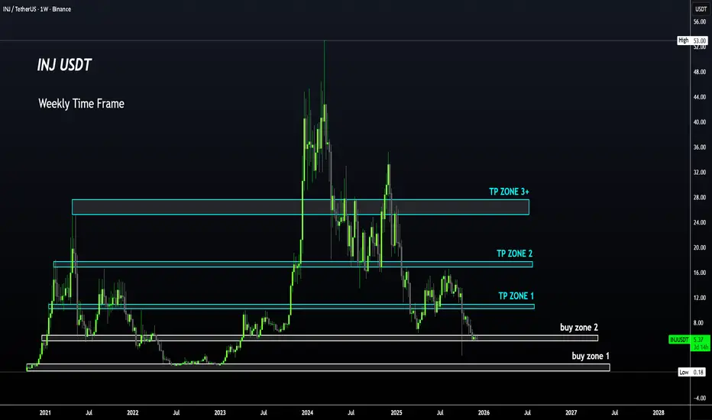Screen dimensions: 712x420
Task: Click the Low 0.18 price label
Action: [x=691, y=372]
